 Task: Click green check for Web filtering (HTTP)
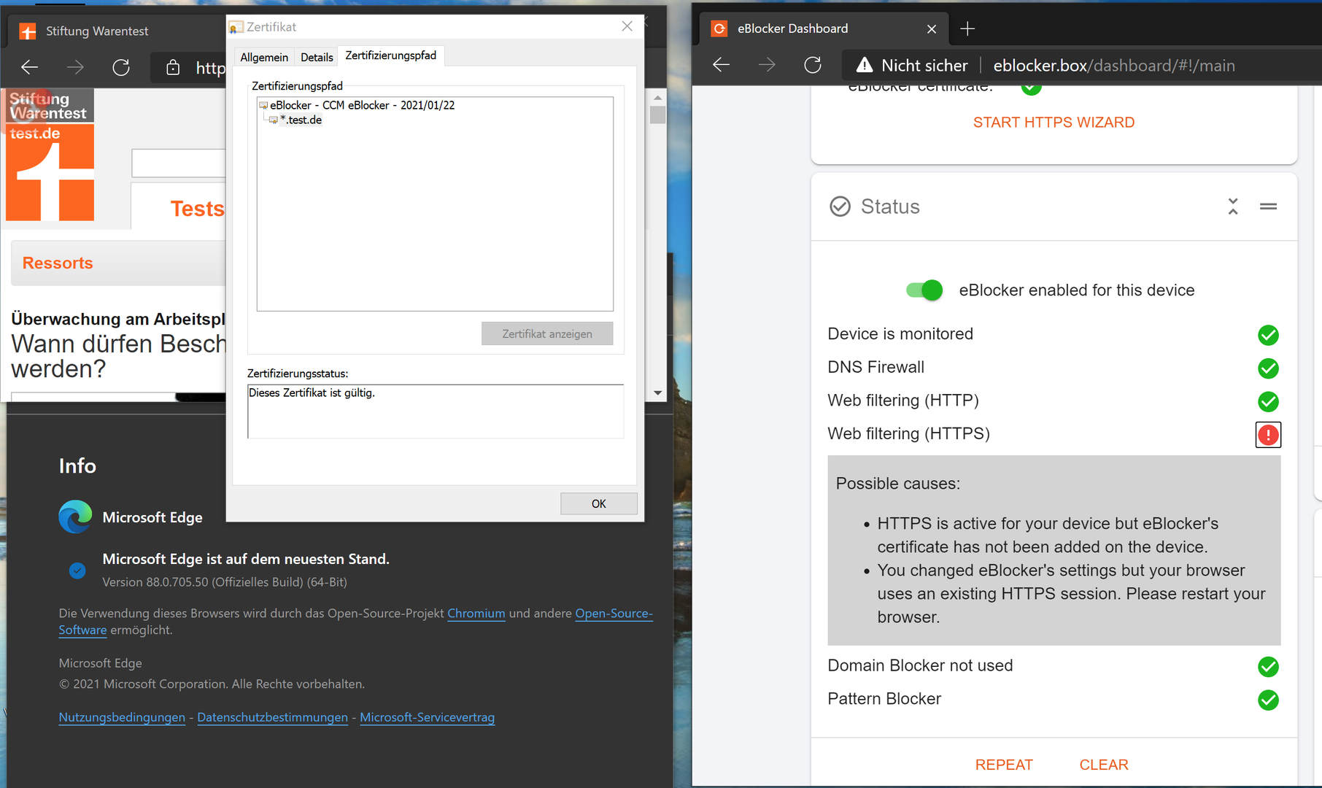pyautogui.click(x=1268, y=401)
